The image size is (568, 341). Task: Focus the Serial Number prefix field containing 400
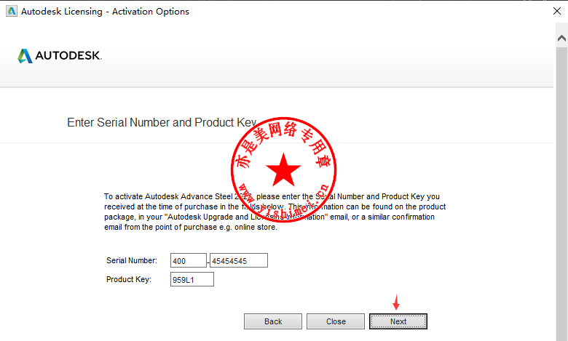click(189, 260)
